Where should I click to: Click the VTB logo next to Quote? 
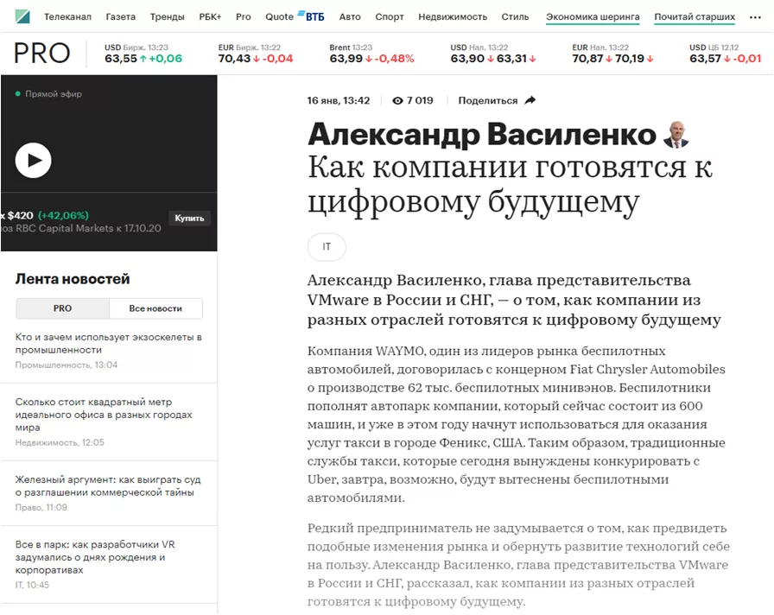pos(312,16)
